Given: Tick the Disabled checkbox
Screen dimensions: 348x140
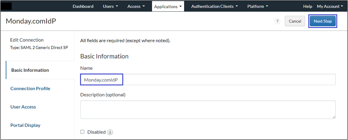Looking at the screenshot, I should [82, 132].
